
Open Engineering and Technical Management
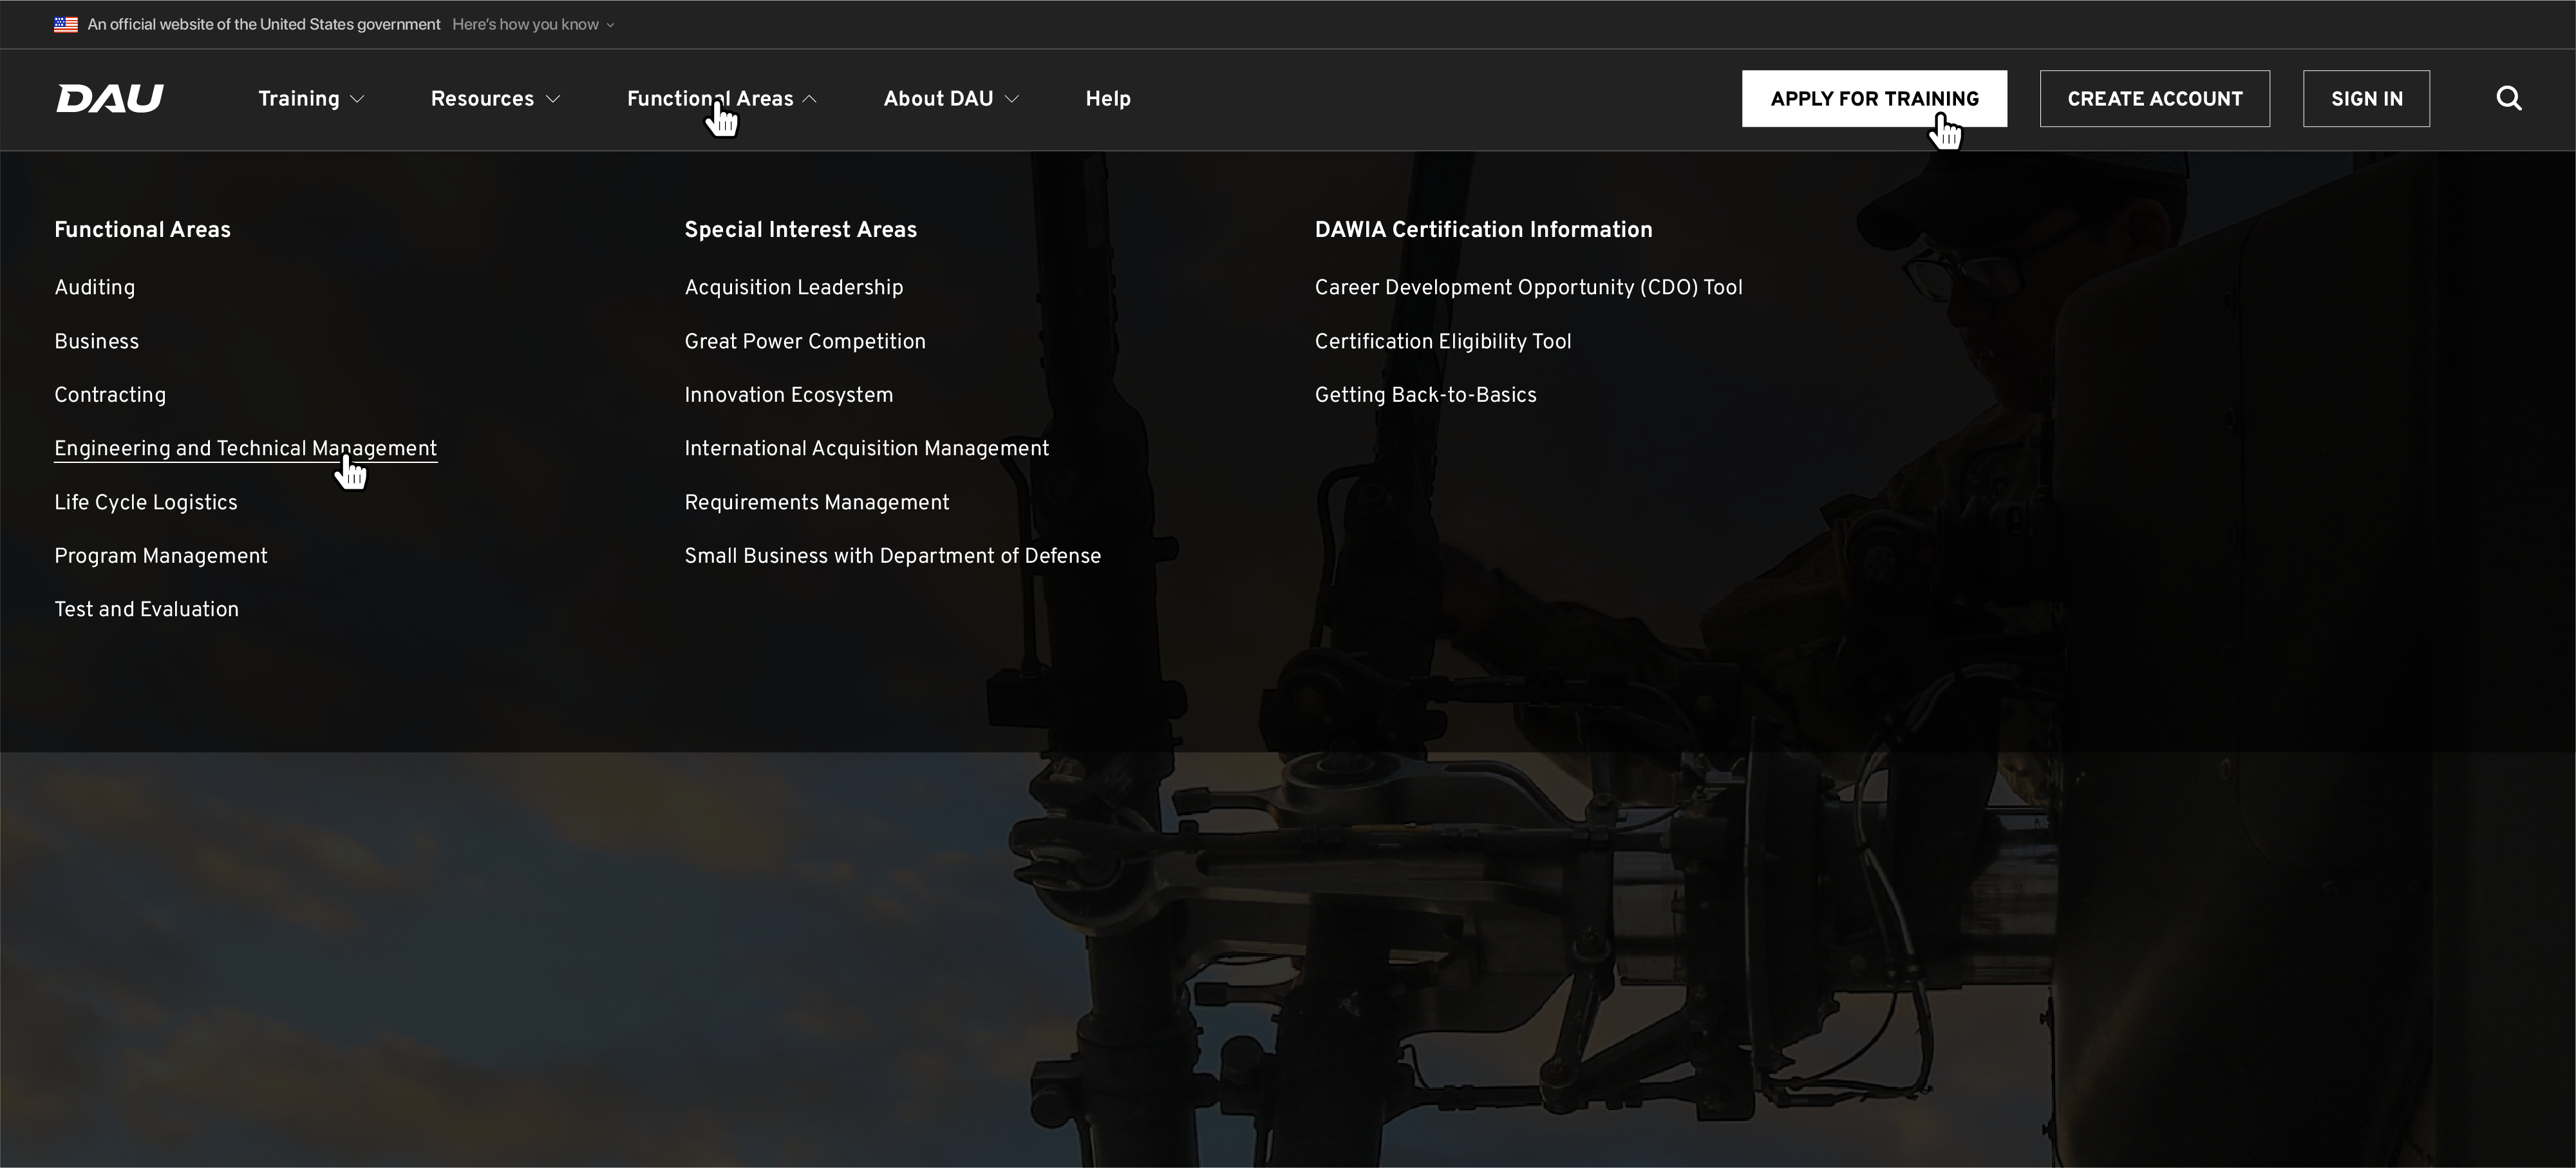click(246, 449)
